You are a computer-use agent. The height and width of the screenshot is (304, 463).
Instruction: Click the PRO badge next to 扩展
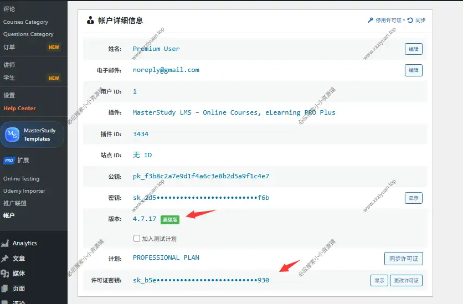tap(8, 161)
